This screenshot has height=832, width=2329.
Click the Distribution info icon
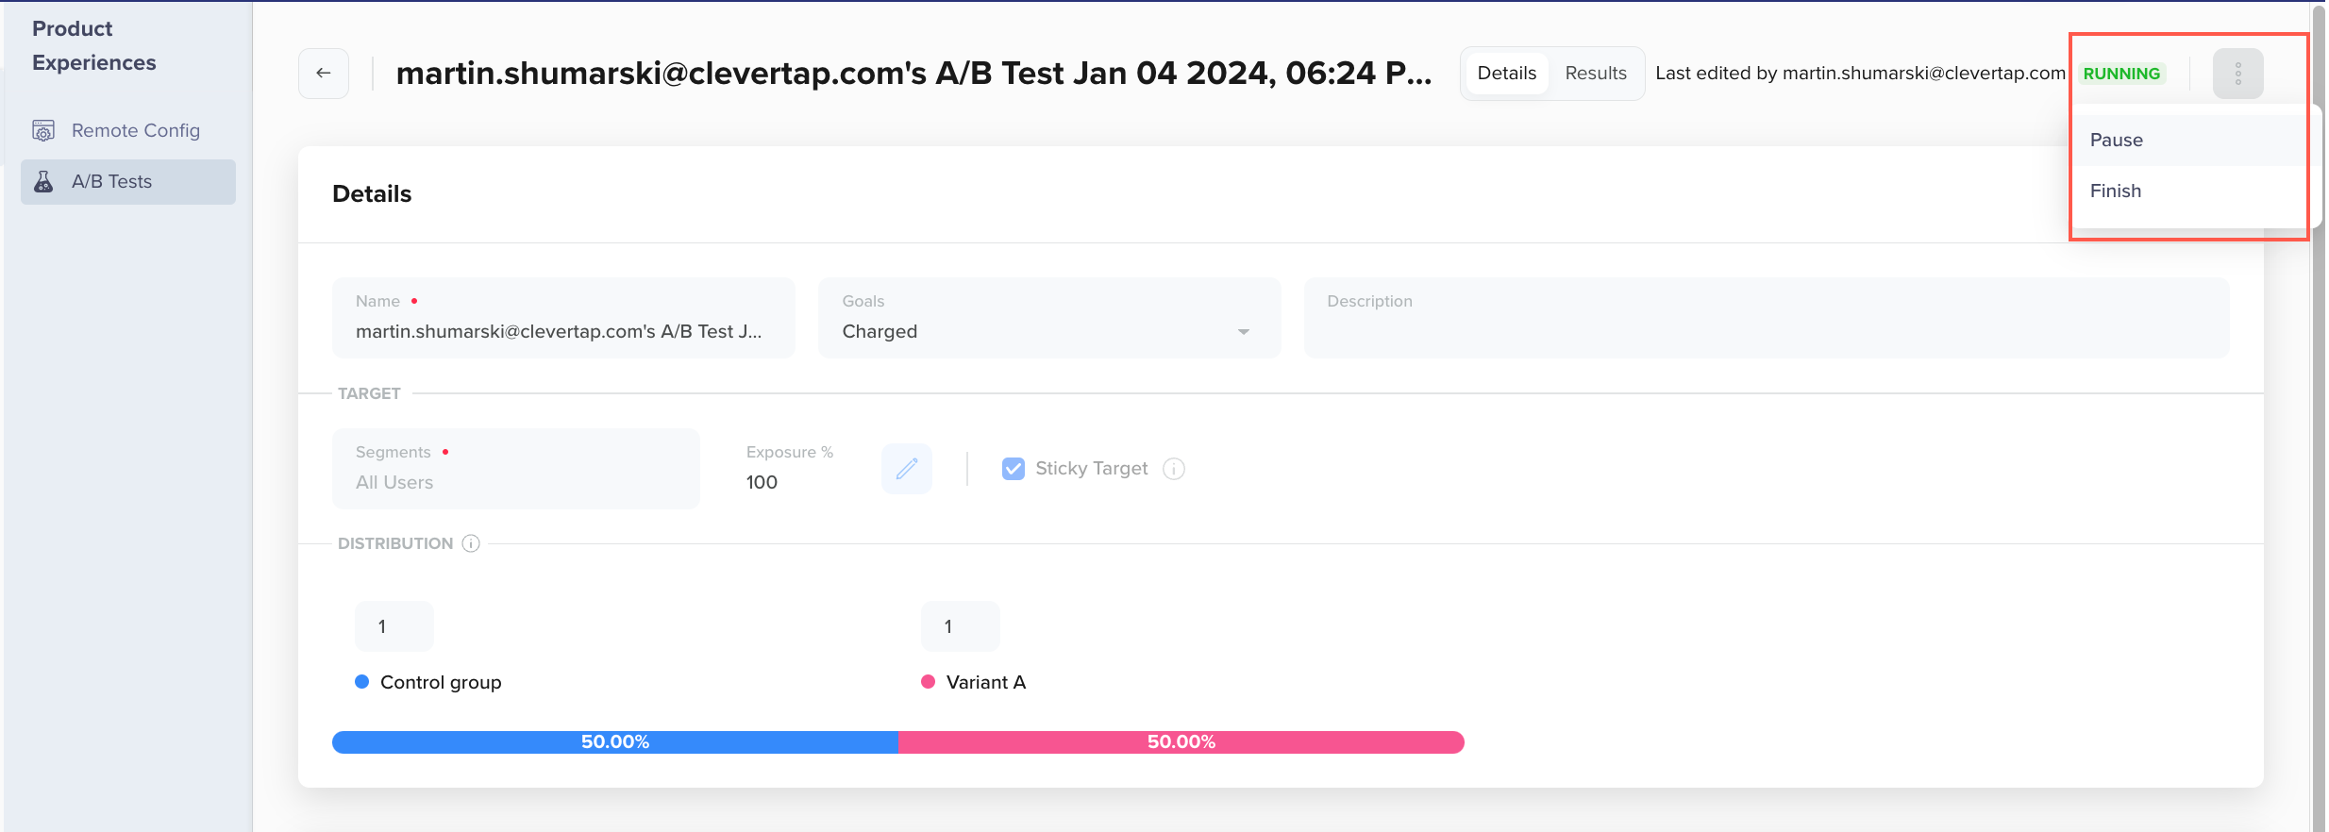(471, 543)
